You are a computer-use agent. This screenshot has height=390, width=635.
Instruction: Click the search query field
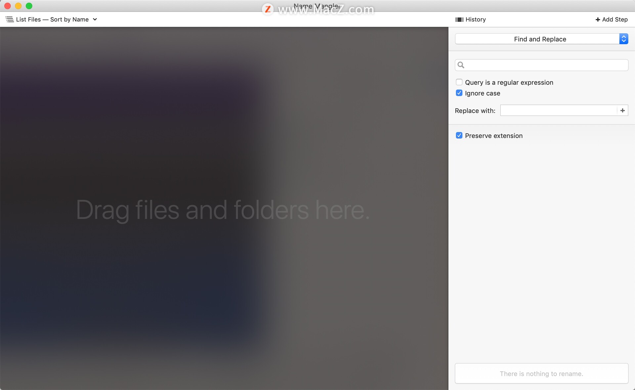541,65
